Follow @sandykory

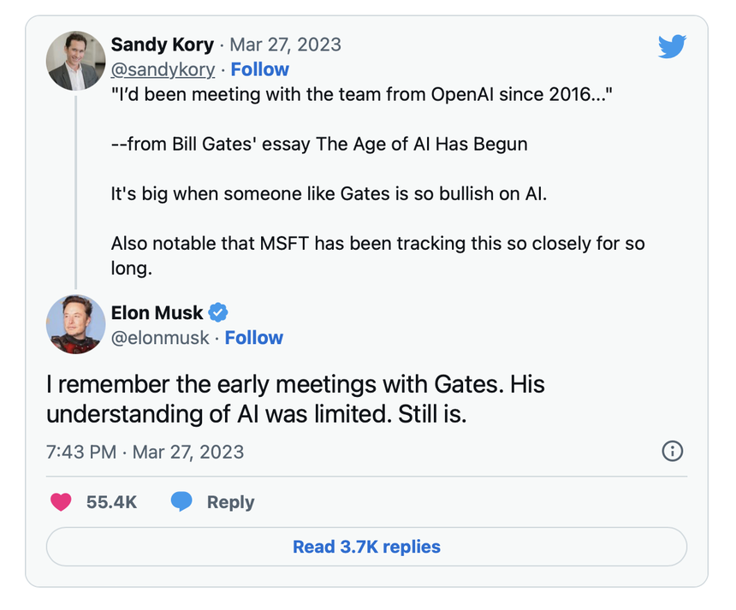260,69
